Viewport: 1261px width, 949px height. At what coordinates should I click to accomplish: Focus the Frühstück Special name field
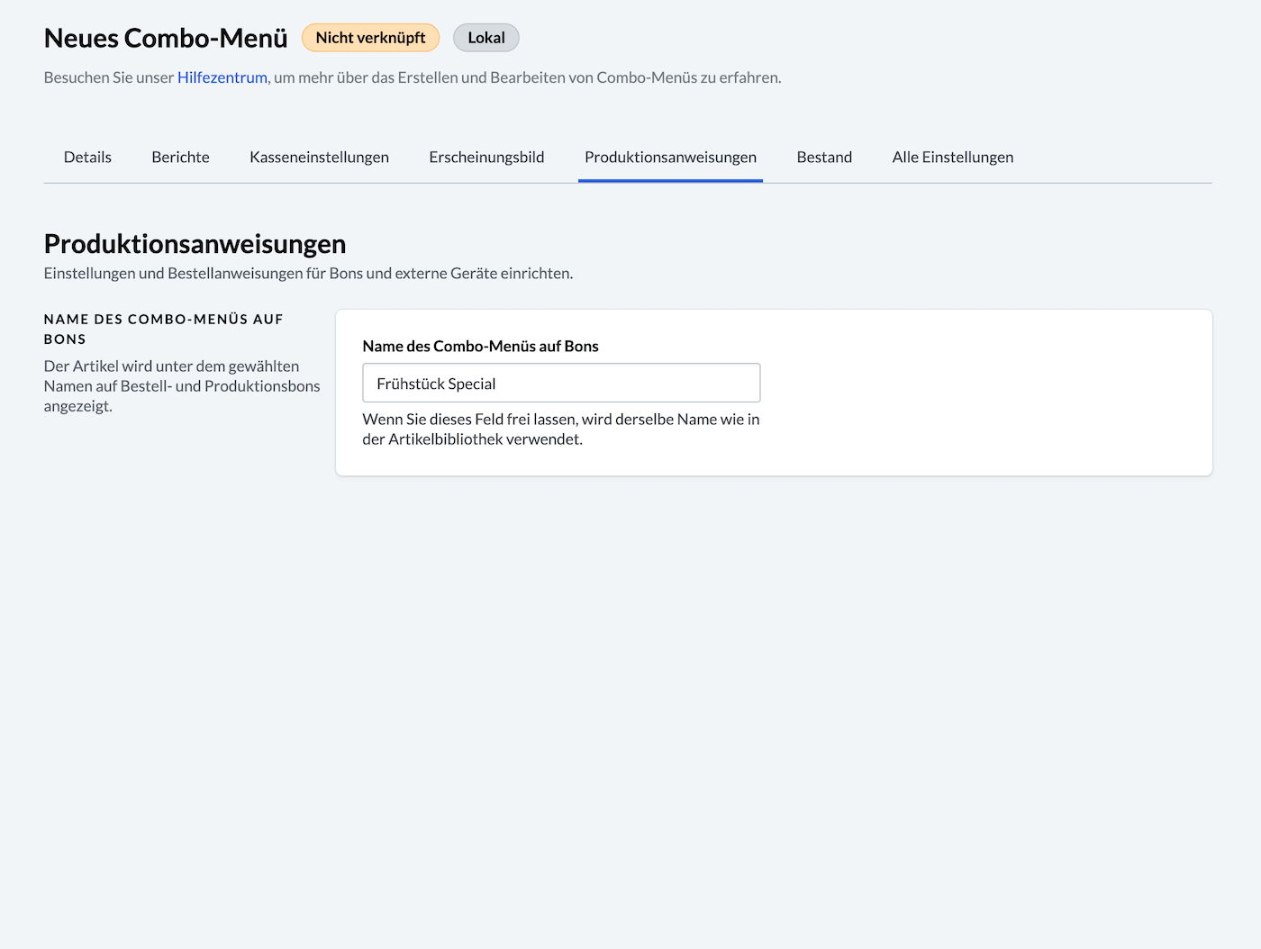[x=561, y=383]
